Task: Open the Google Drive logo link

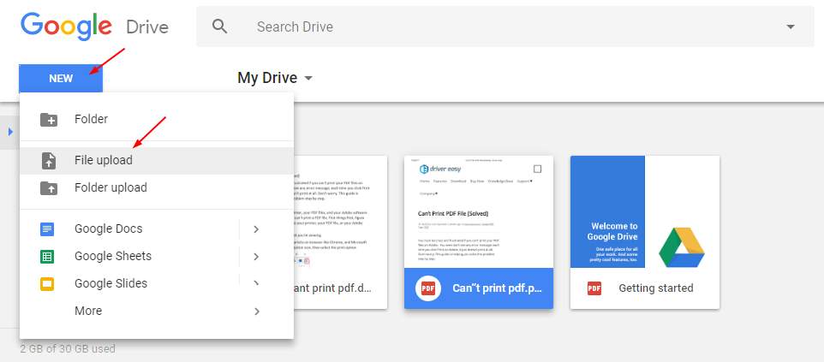Action: tap(94, 27)
